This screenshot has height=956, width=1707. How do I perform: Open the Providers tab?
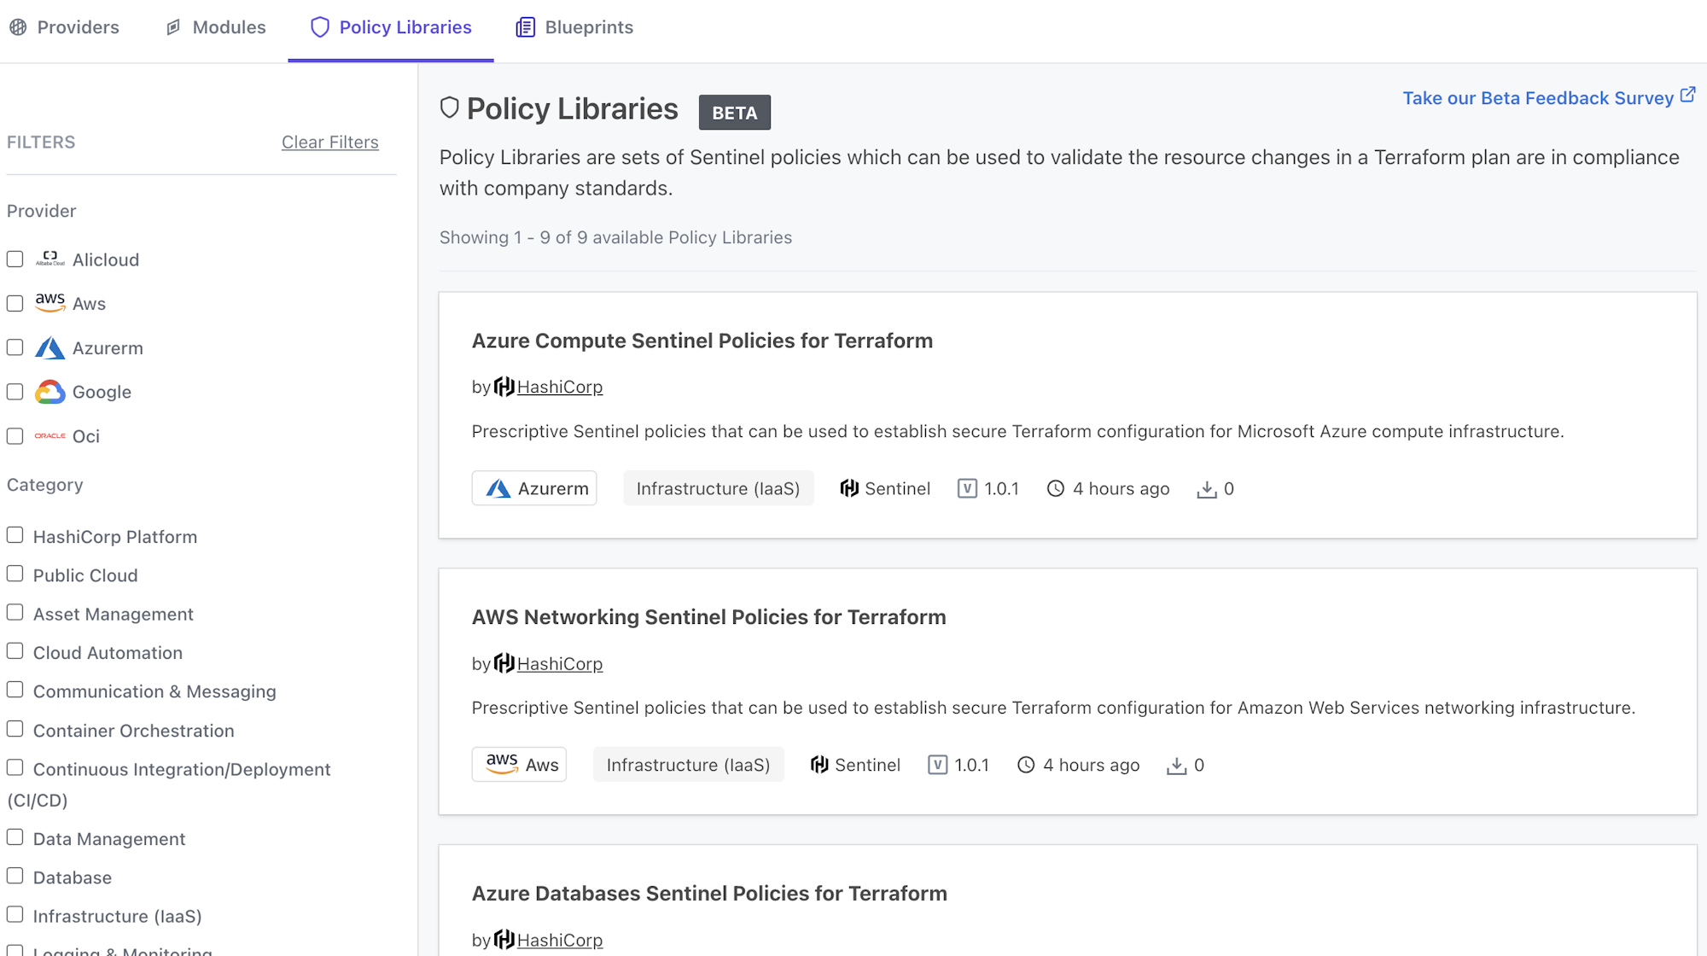[77, 26]
